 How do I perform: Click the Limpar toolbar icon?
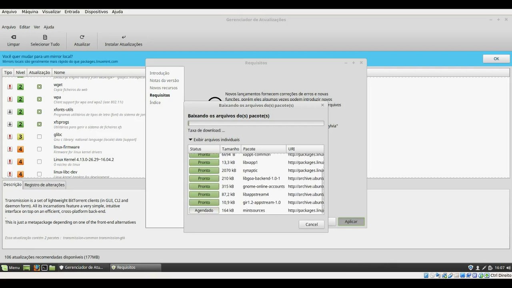coord(14,37)
